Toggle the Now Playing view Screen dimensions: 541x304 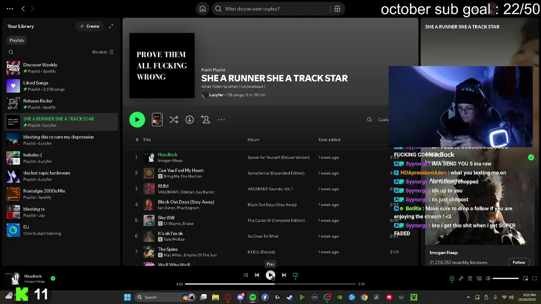coord(452,279)
